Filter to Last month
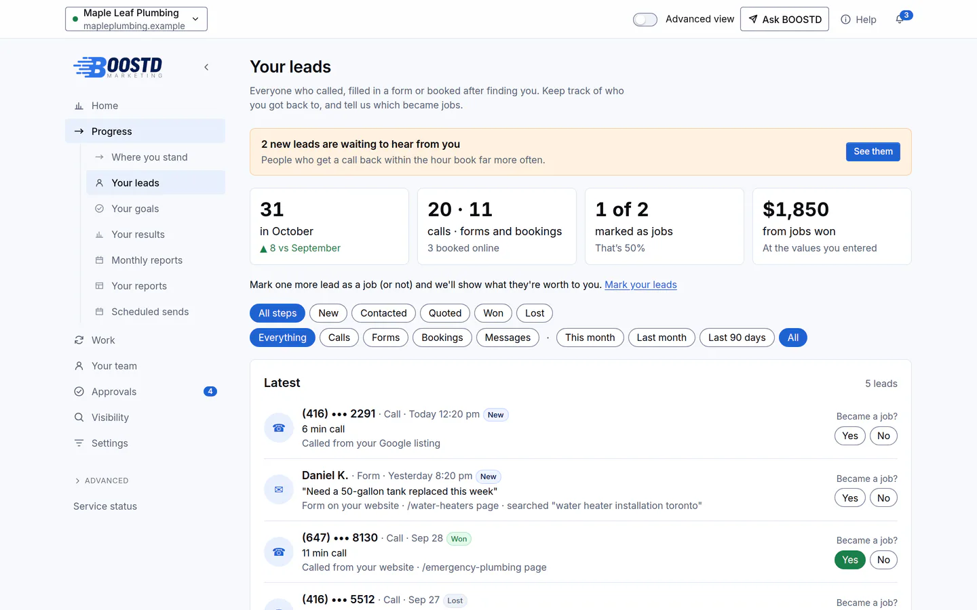The height and width of the screenshot is (610, 977). pyautogui.click(x=662, y=338)
